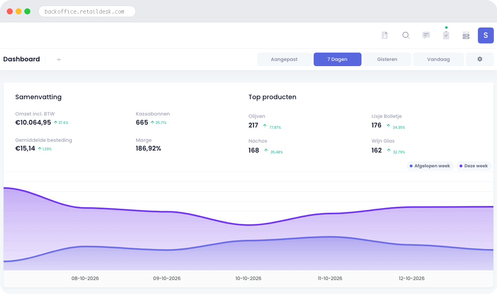Open the chat messages icon
The image size is (497, 294).
click(426, 35)
